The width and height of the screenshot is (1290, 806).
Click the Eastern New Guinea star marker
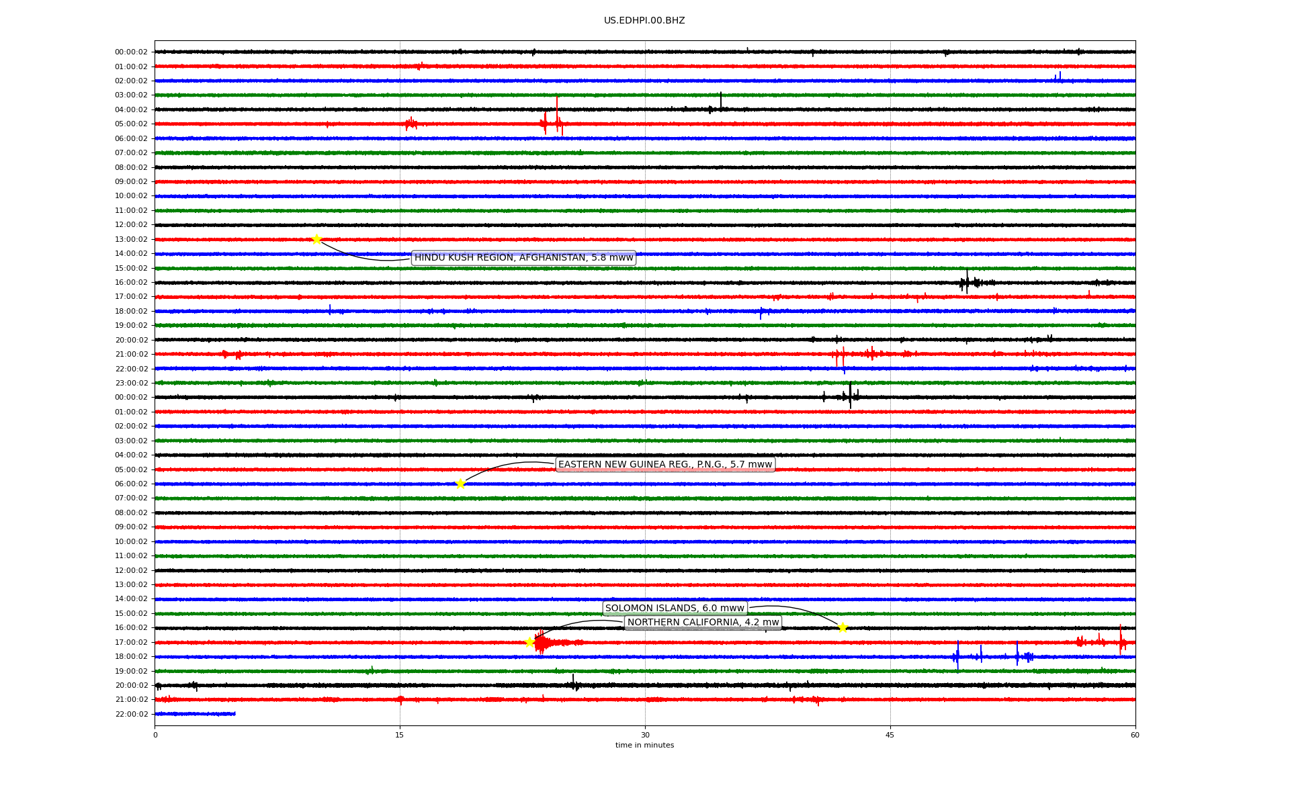(x=460, y=484)
